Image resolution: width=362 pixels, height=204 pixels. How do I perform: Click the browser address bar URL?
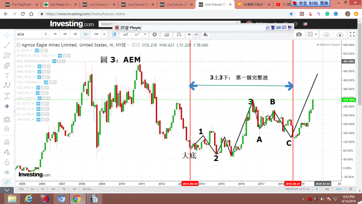86,14
